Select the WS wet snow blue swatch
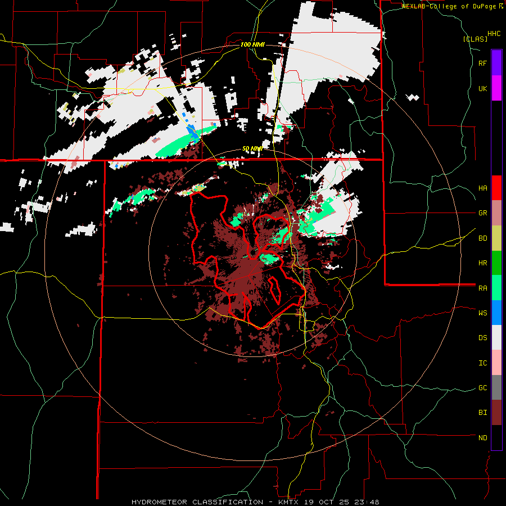 point(496,313)
